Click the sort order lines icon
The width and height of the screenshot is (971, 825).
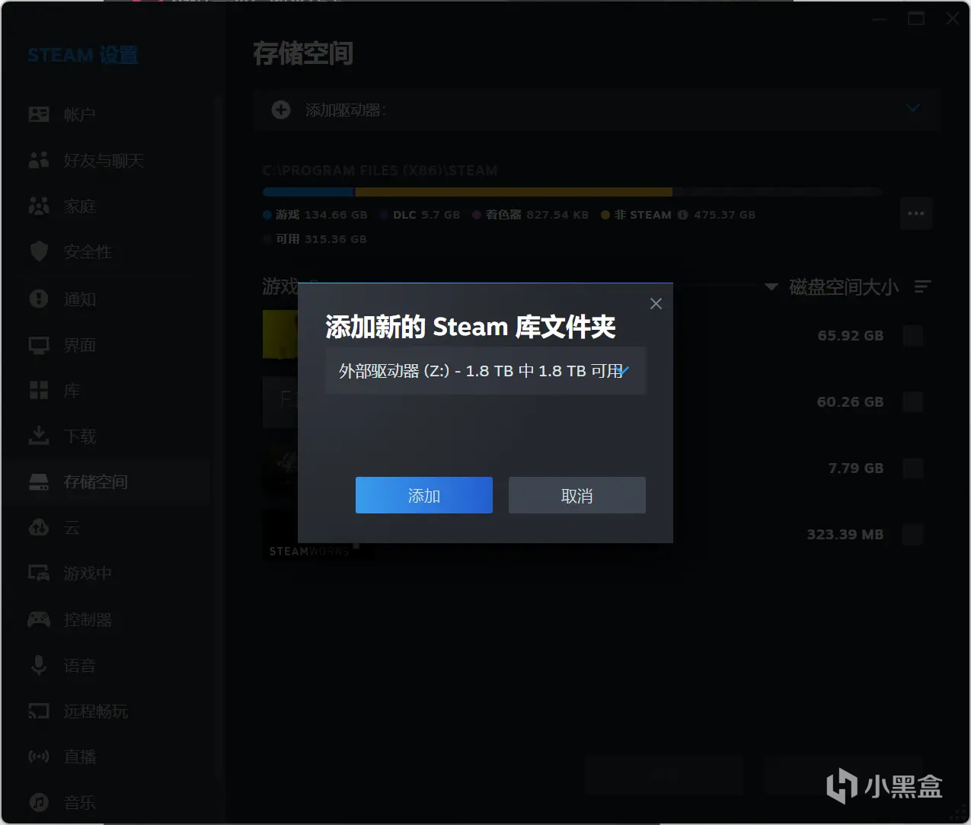pyautogui.click(x=923, y=286)
